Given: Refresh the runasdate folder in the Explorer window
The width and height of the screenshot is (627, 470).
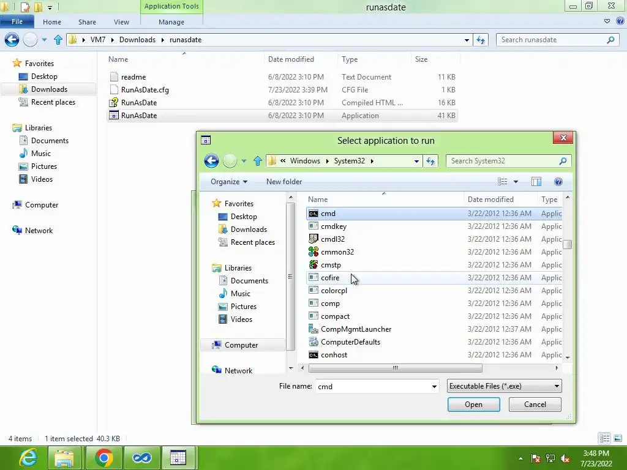Looking at the screenshot, I should point(481,40).
